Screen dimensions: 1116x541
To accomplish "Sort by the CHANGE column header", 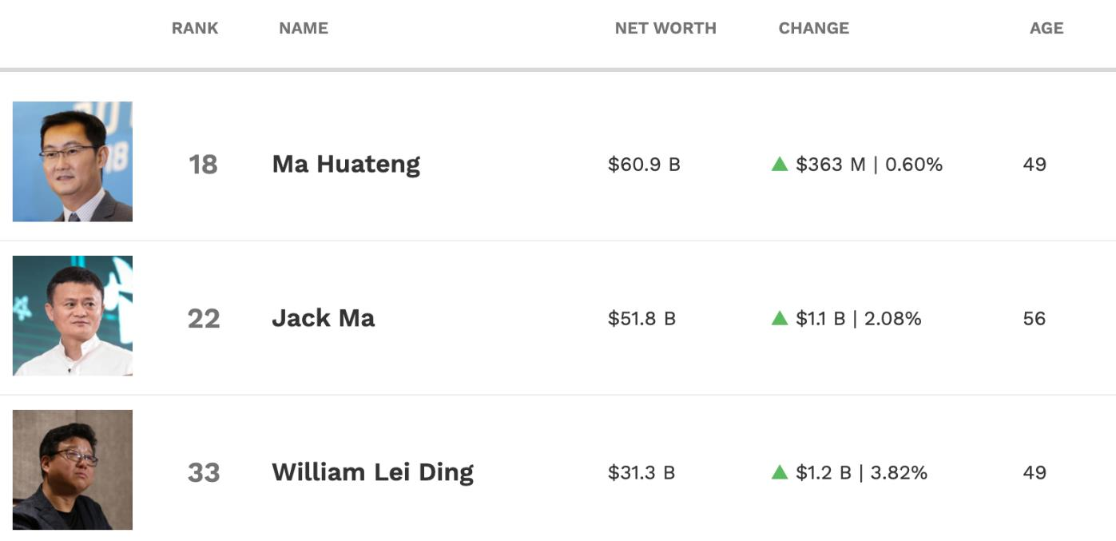I will tap(814, 28).
